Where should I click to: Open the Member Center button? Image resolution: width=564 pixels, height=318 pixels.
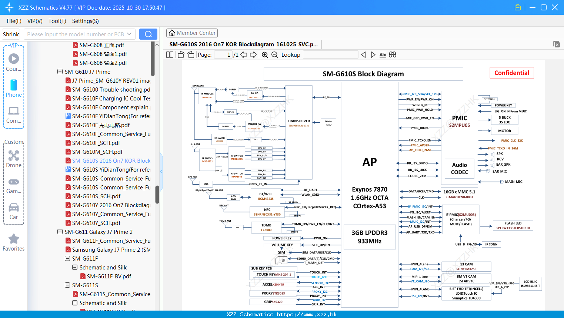(x=192, y=33)
